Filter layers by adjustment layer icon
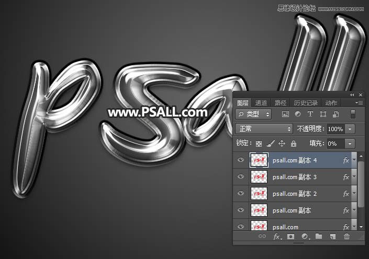This screenshot has height=259, width=369. [298, 114]
